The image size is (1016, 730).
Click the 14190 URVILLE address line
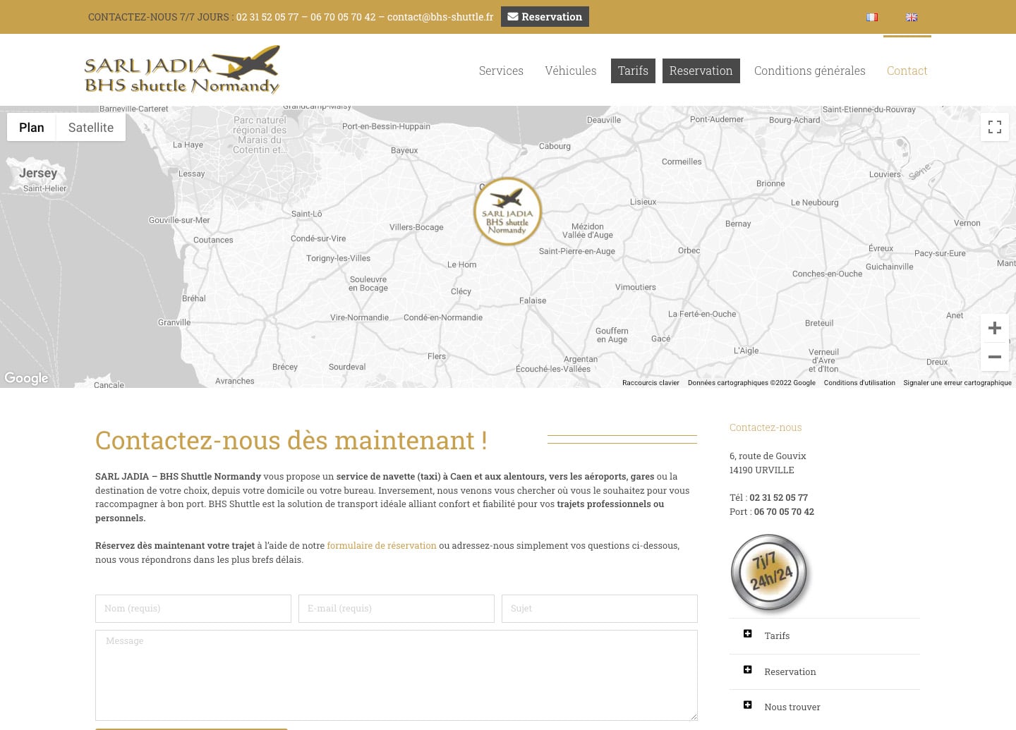(762, 470)
